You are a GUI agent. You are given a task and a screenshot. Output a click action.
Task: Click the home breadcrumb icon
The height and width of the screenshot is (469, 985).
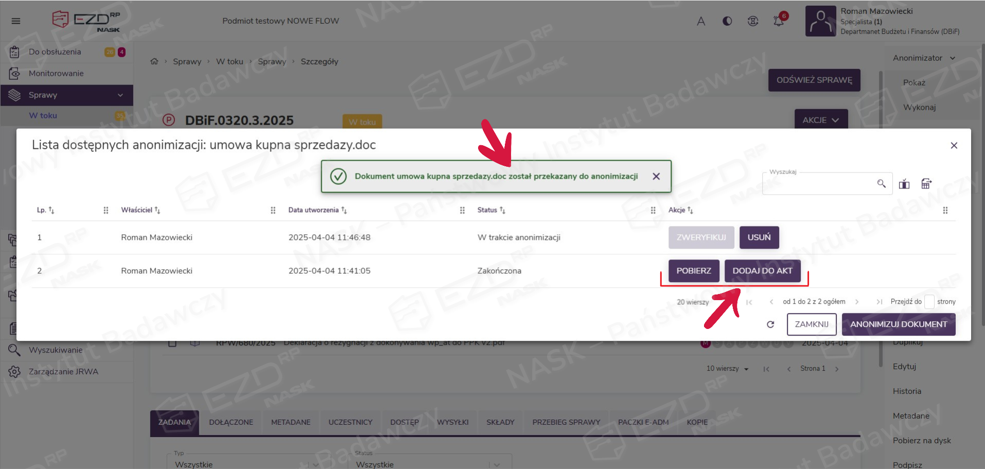(154, 62)
